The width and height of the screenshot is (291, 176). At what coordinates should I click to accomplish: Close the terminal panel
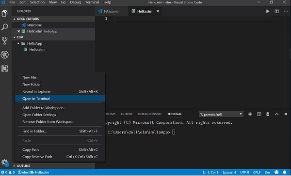pos(286,114)
